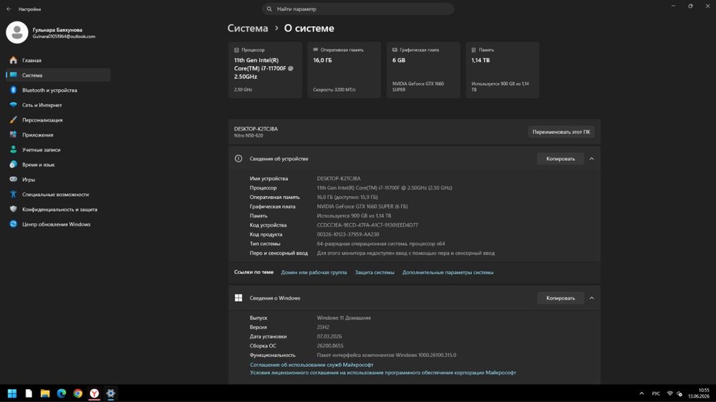Open the Wi-Fi network tray icon
Screen dimensions: 716x402
click(x=670, y=393)
